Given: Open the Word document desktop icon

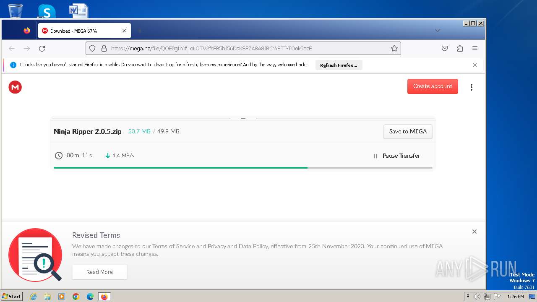Looking at the screenshot, I should [78, 11].
